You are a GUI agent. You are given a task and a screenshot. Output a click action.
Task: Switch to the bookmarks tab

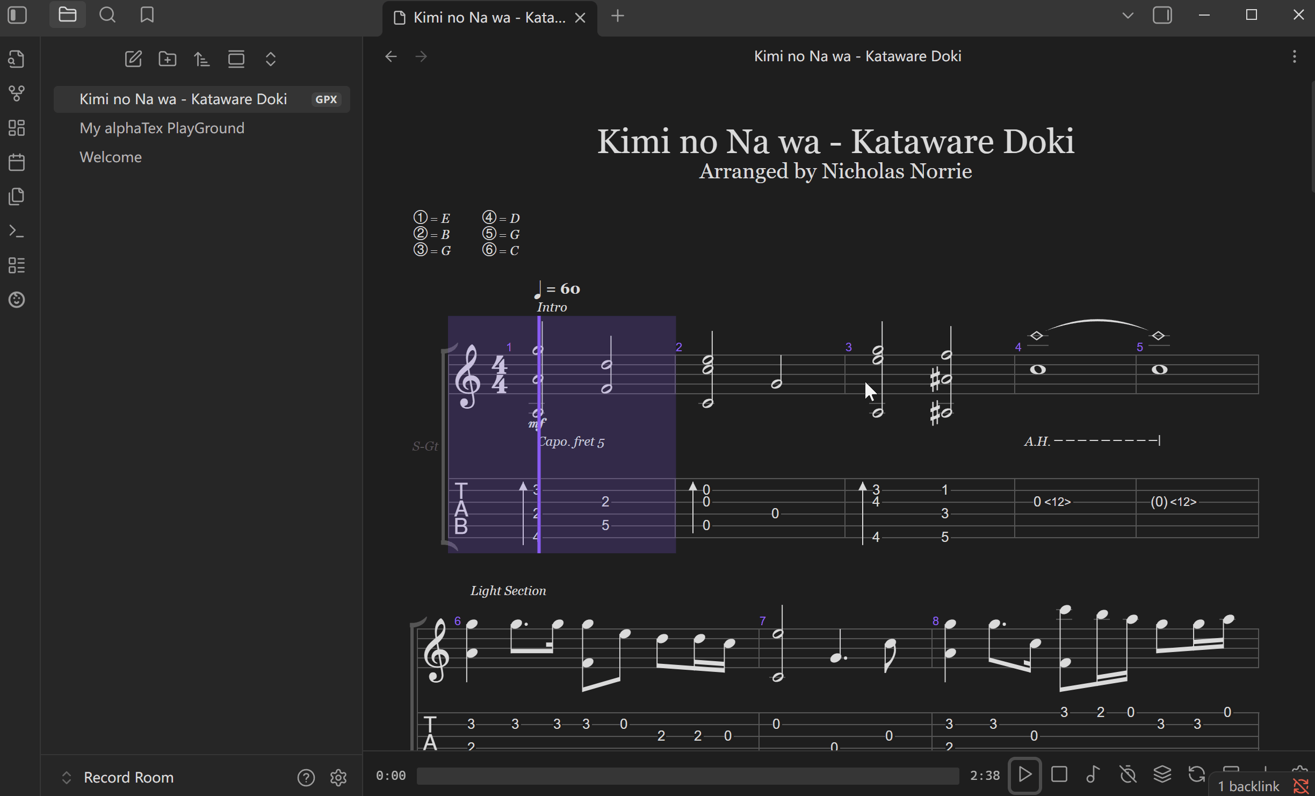click(x=147, y=15)
